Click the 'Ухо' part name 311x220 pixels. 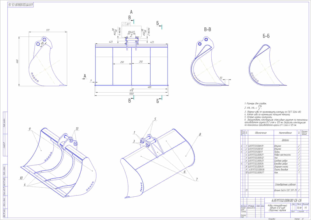276,158
